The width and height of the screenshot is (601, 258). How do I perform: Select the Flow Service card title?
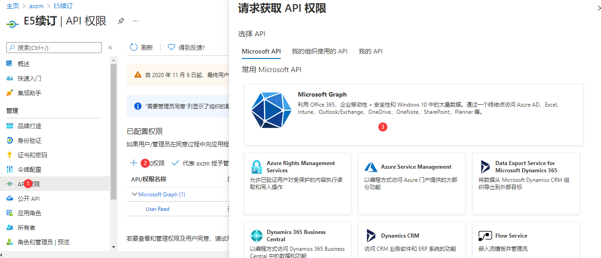[511, 236]
